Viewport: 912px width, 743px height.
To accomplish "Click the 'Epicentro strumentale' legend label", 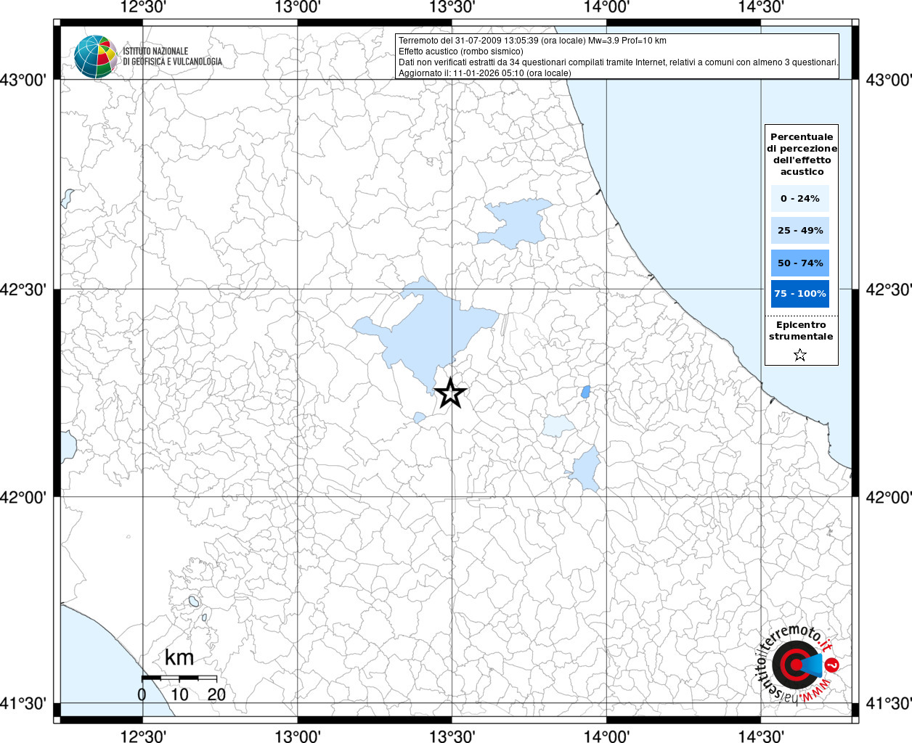I will pyautogui.click(x=801, y=330).
